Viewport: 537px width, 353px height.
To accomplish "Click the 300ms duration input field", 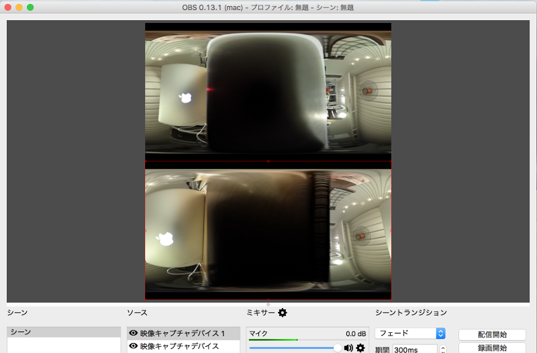I will click(x=415, y=350).
